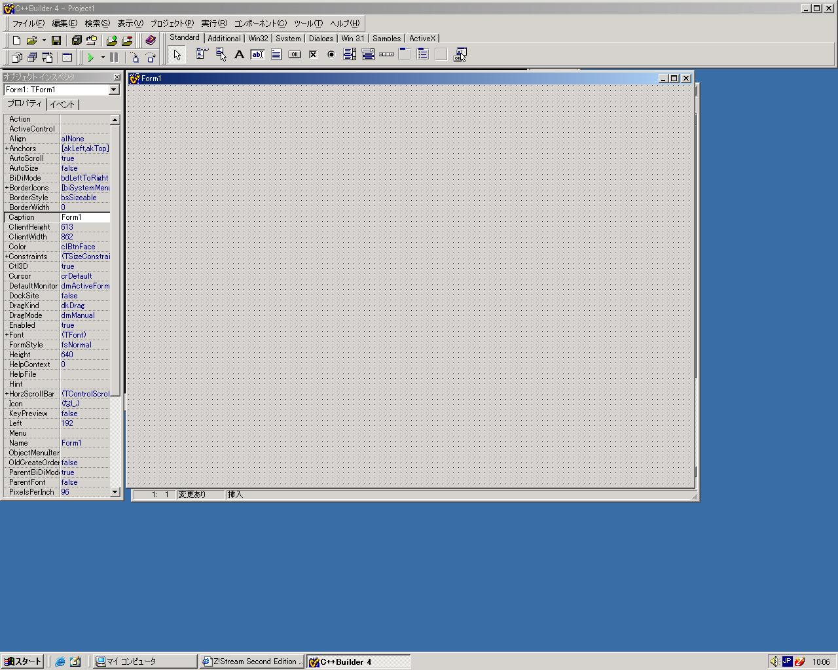Click the スタート button on taskbar
Viewport: 838px width, 670px height.
point(24,661)
